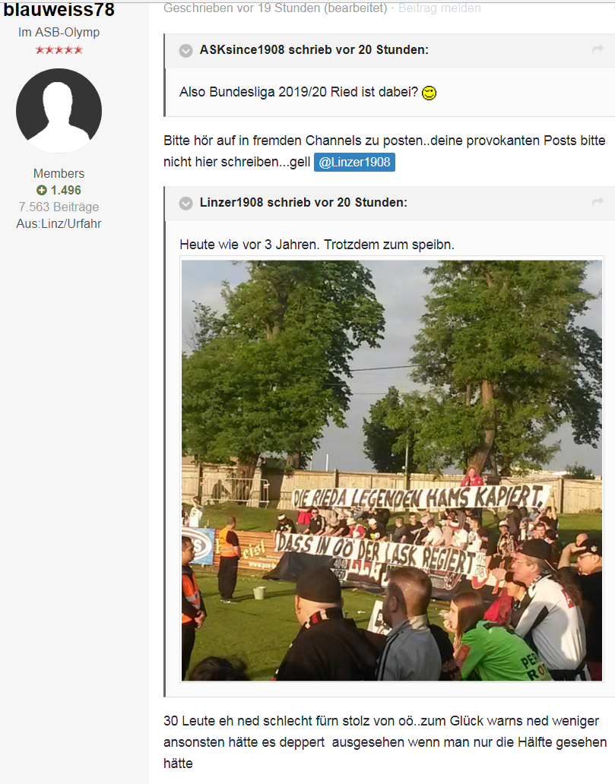Click the 1.496 reputation score
615x784 pixels.
click(x=65, y=190)
